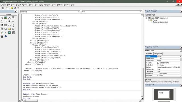Select the CheckBox control tool
This screenshot has width=182, height=102.
pos(9,22)
